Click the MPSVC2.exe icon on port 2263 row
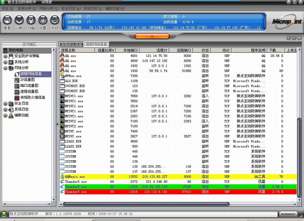Image resolution: width=304 pixels, height=221 pixels. click(x=62, y=121)
